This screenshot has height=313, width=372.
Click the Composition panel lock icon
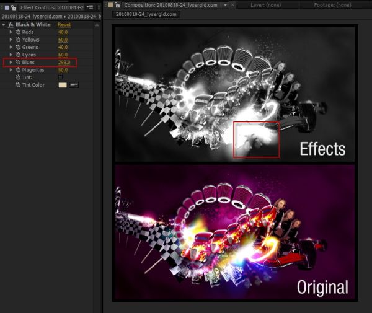[x=117, y=5]
